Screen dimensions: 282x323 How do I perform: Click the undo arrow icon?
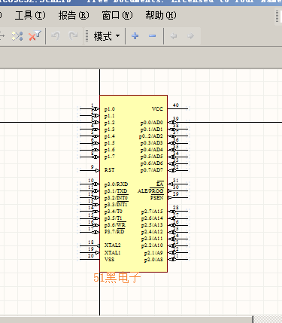pyautogui.click(x=55, y=36)
